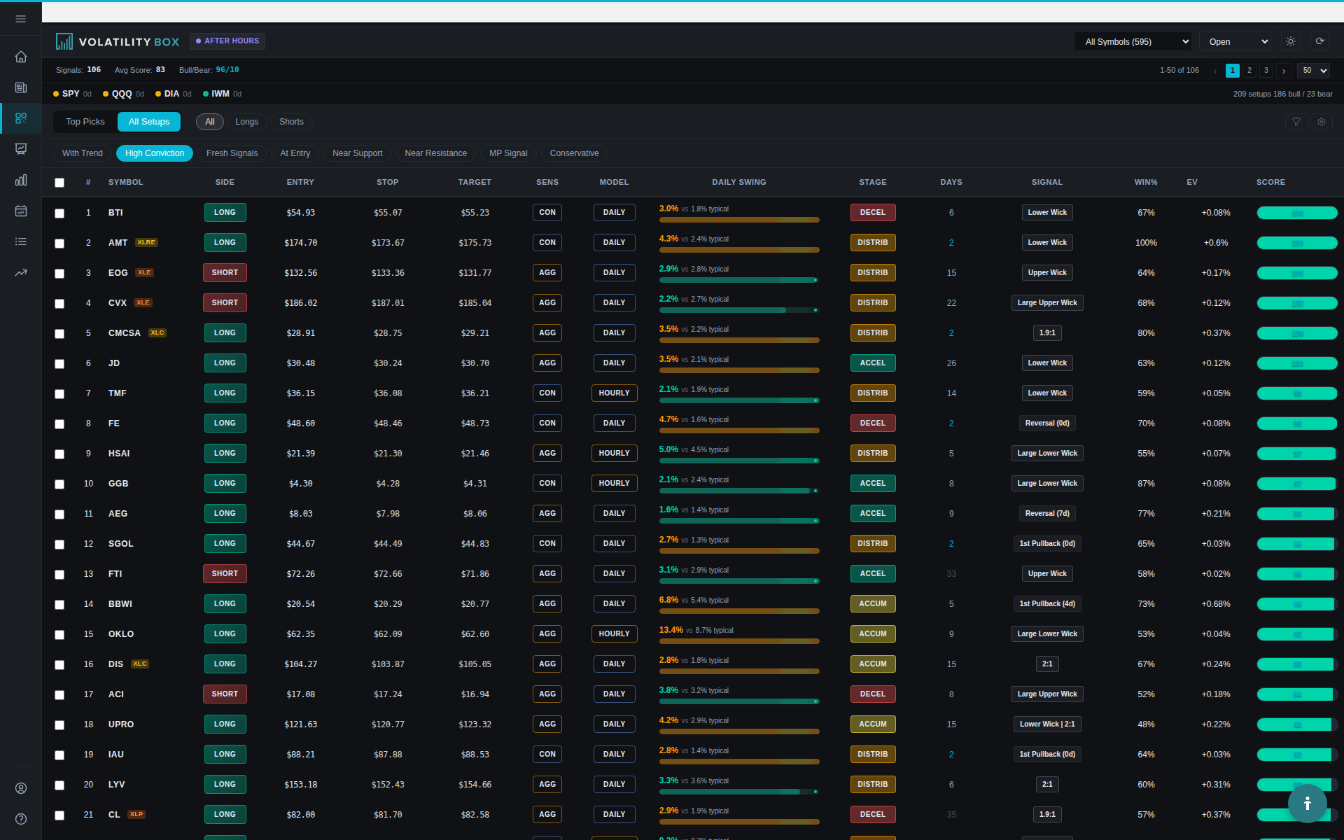Check the CMCSA row checkbox
Image resolution: width=1344 pixels, height=840 pixels.
[x=59, y=334]
